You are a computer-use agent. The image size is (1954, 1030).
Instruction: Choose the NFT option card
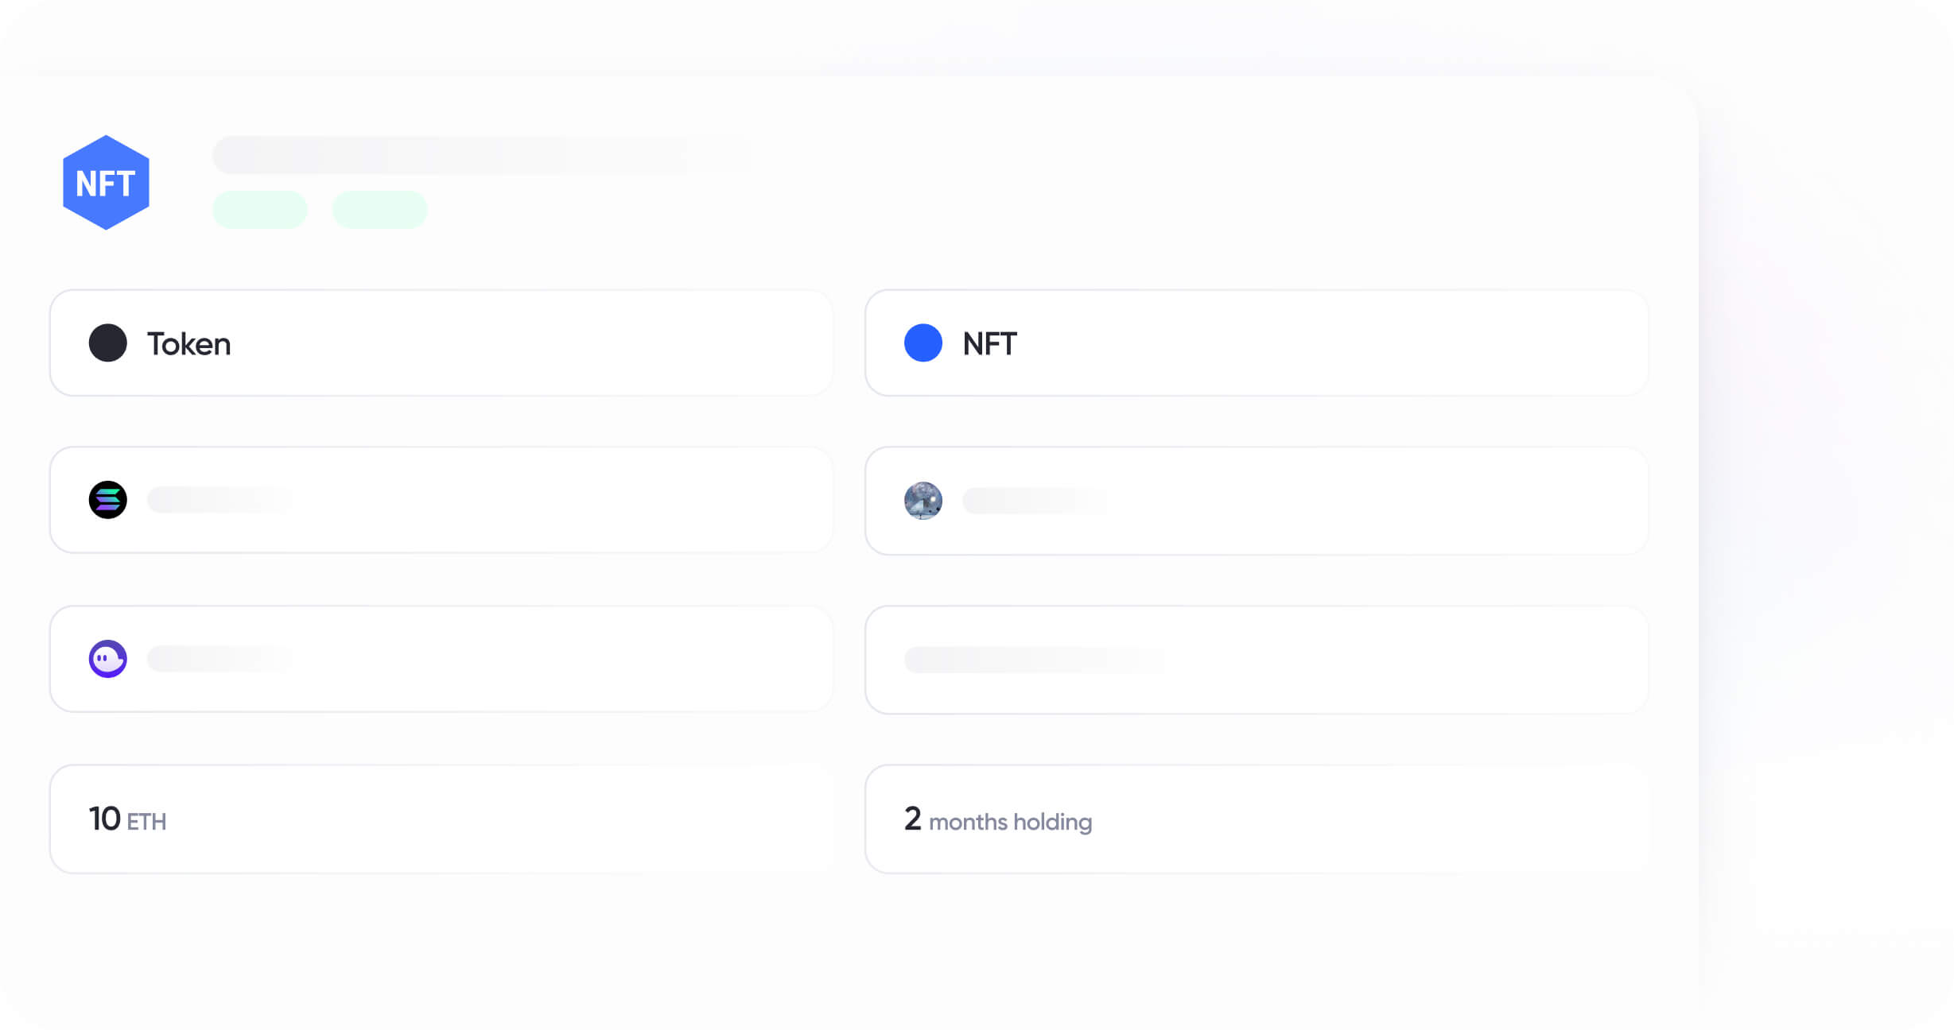pos(1257,343)
